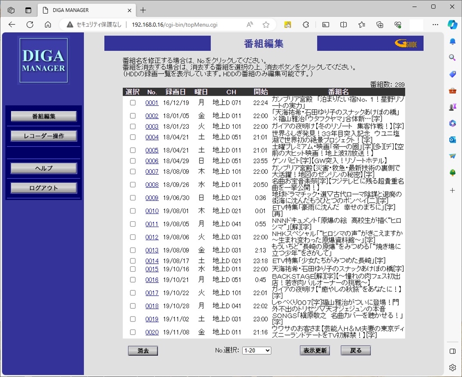This screenshot has width=462, height=377.
Task: Open the workspaces icon in the title bar
Action: [11, 10]
